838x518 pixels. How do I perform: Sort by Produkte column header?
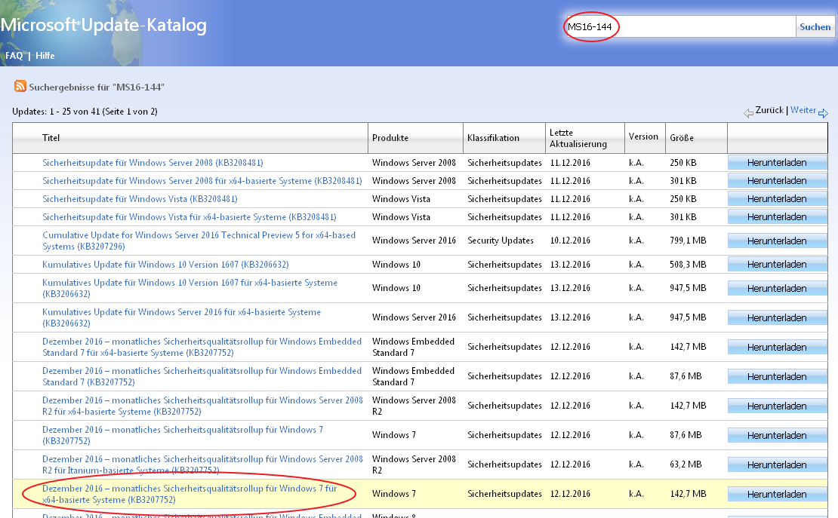coord(390,138)
